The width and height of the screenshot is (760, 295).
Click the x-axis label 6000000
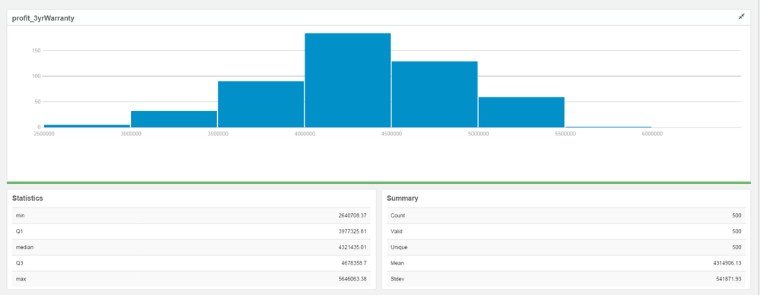pos(652,134)
